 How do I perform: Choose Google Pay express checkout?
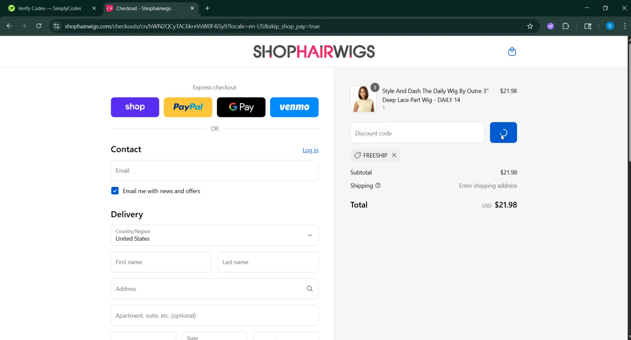(x=241, y=107)
